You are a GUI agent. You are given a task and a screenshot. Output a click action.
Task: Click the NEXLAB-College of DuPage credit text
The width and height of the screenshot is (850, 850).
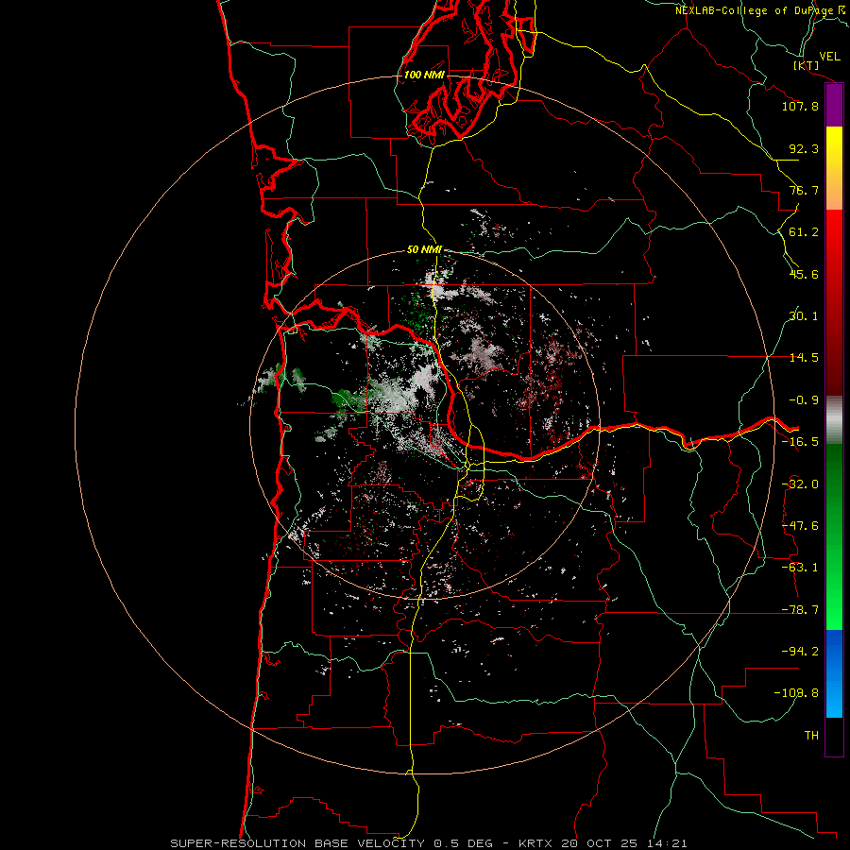[754, 10]
